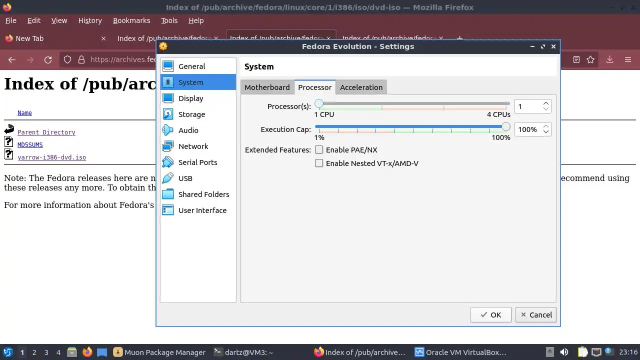Open Serial Ports settings category
The width and height of the screenshot is (640, 360).
[x=198, y=162]
